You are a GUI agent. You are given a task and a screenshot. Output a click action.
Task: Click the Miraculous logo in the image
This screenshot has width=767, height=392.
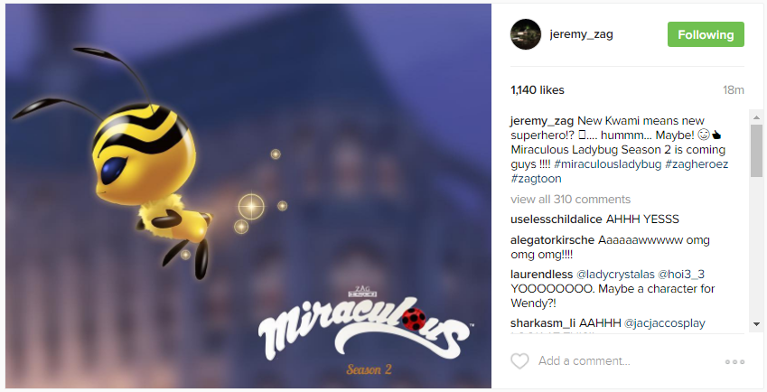tap(365, 330)
